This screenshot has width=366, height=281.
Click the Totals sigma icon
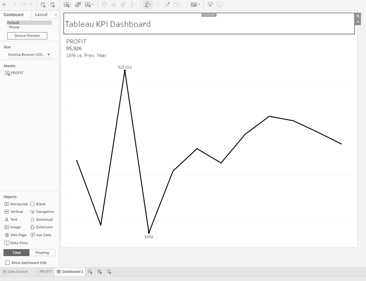132,5
